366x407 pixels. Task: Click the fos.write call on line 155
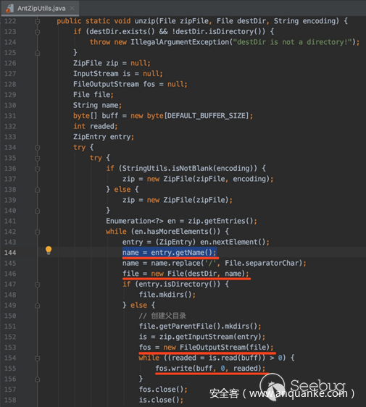click(x=210, y=369)
